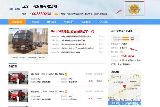The image size is (160, 107).
Task: Click 陕齿8JS85E变速器 text in 180马力 row
Action: click(x=44, y=99)
